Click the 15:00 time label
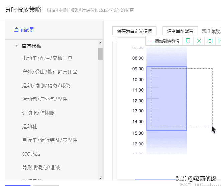 [138, 133]
